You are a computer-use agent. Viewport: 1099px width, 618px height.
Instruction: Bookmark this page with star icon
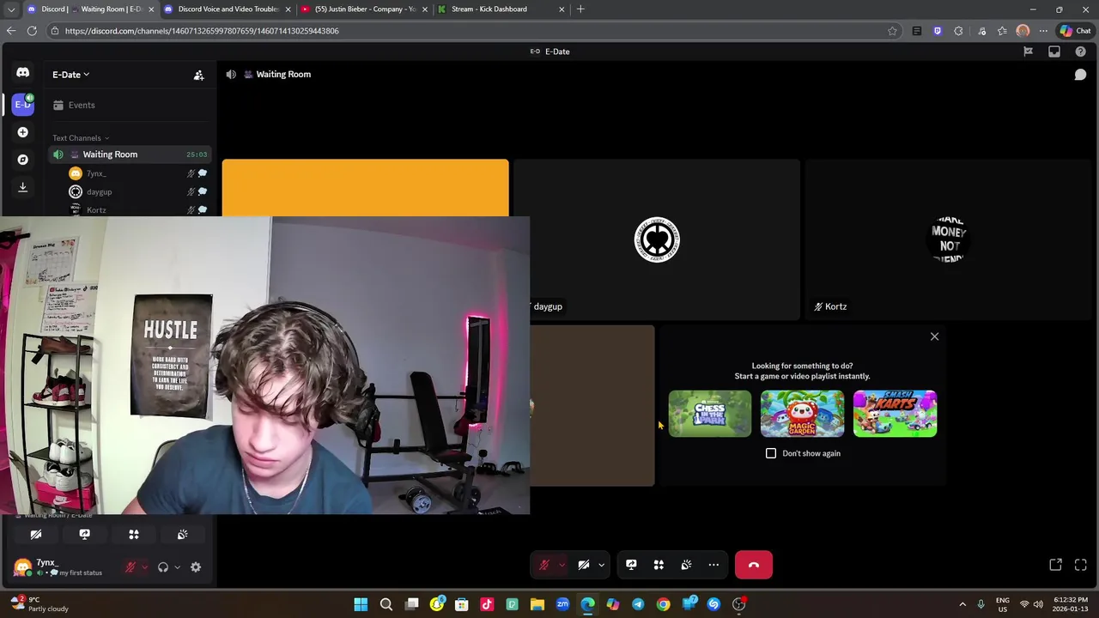(x=892, y=31)
